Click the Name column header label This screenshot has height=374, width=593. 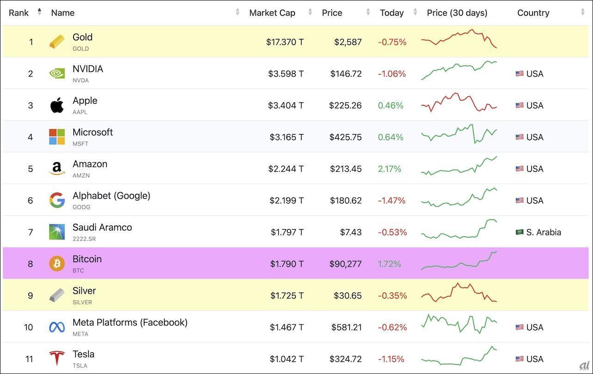click(x=63, y=13)
